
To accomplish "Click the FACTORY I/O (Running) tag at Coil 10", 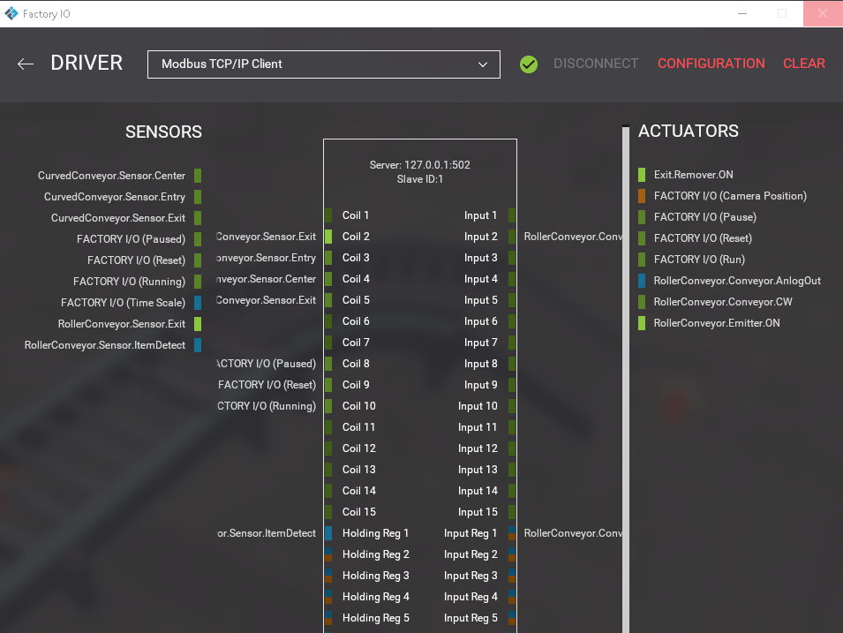I will coord(266,406).
